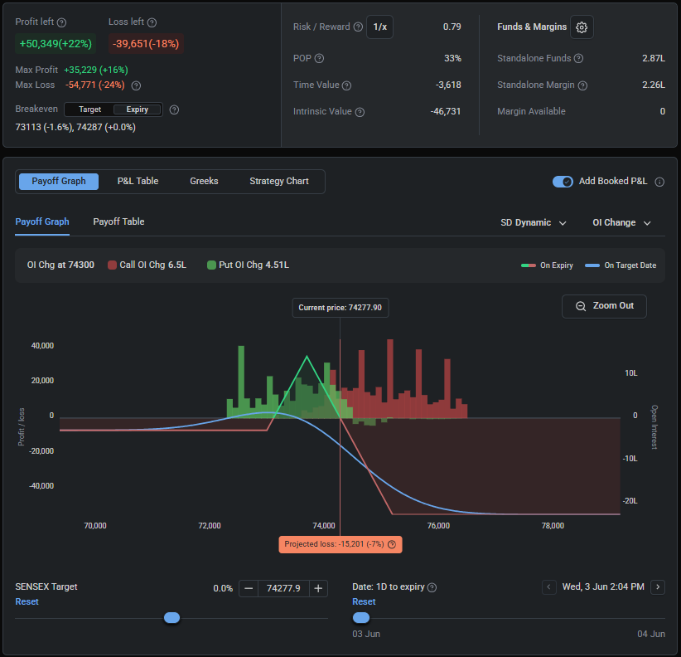This screenshot has width=681, height=657.
Task: Toggle Put OI Chg legend
Action: 248,265
